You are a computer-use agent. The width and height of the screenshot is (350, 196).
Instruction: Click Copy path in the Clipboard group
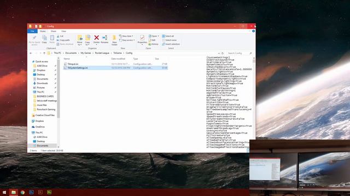point(63,40)
